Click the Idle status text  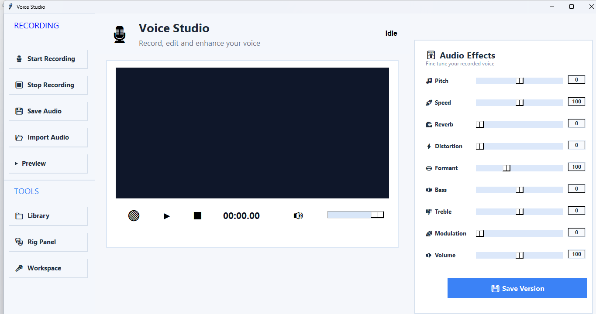[391, 34]
